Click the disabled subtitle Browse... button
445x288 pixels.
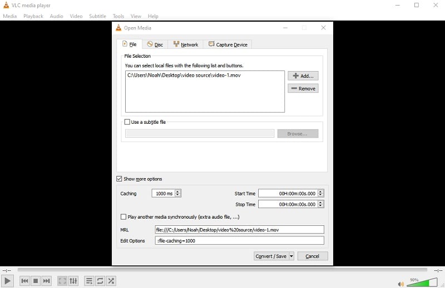pyautogui.click(x=298, y=134)
